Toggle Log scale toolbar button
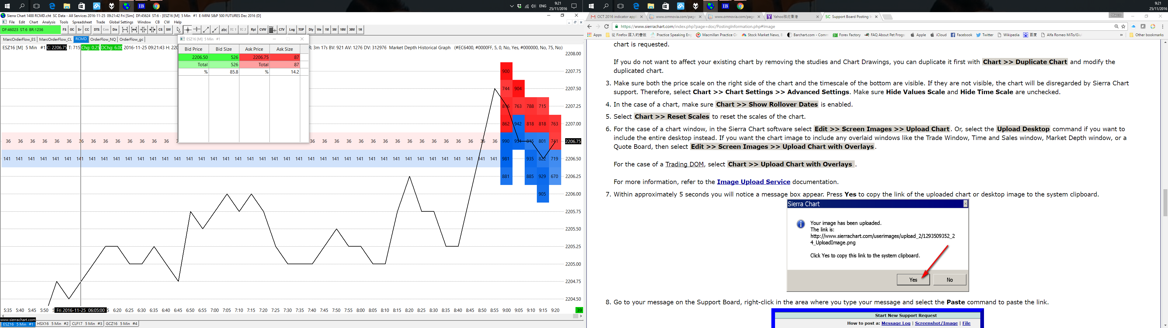Viewport: 1168px width, 328px height. coord(292,29)
